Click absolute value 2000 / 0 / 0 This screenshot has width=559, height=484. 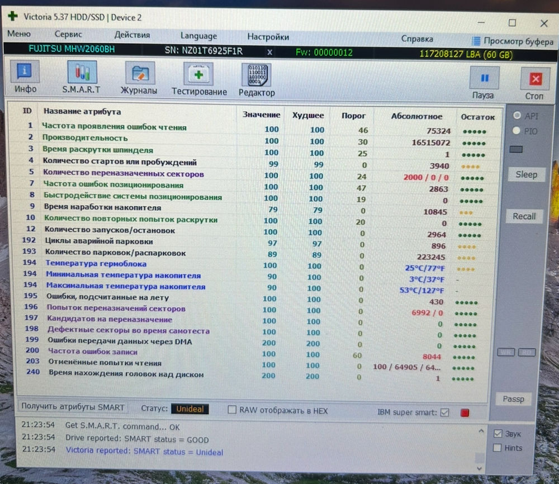tap(426, 177)
